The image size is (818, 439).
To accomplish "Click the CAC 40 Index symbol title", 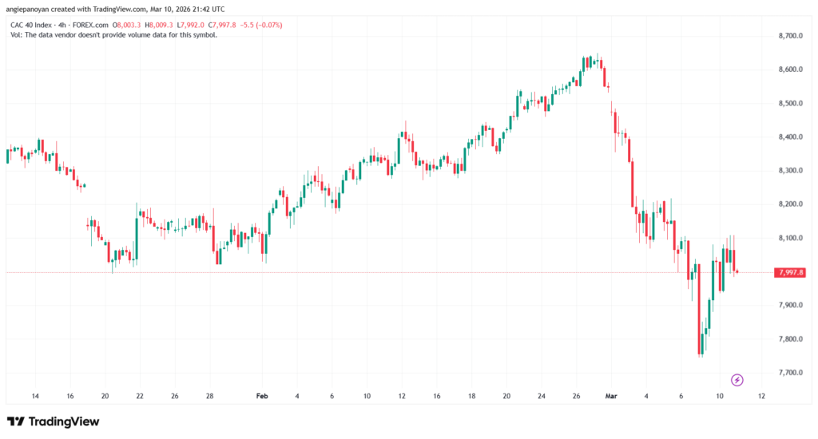I will click(32, 25).
